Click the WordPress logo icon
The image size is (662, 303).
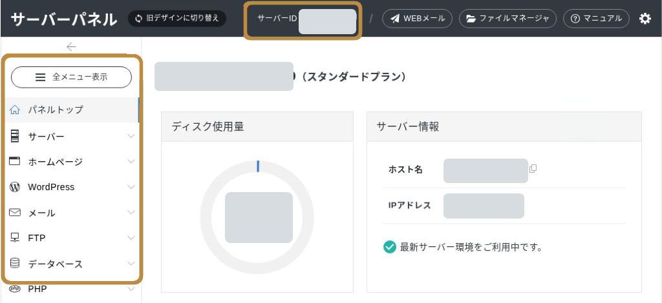tap(15, 187)
